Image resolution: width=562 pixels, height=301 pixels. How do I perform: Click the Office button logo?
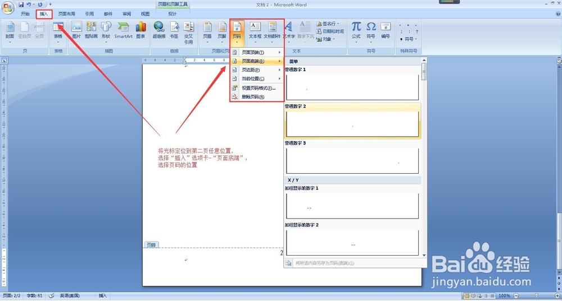tap(8, 8)
